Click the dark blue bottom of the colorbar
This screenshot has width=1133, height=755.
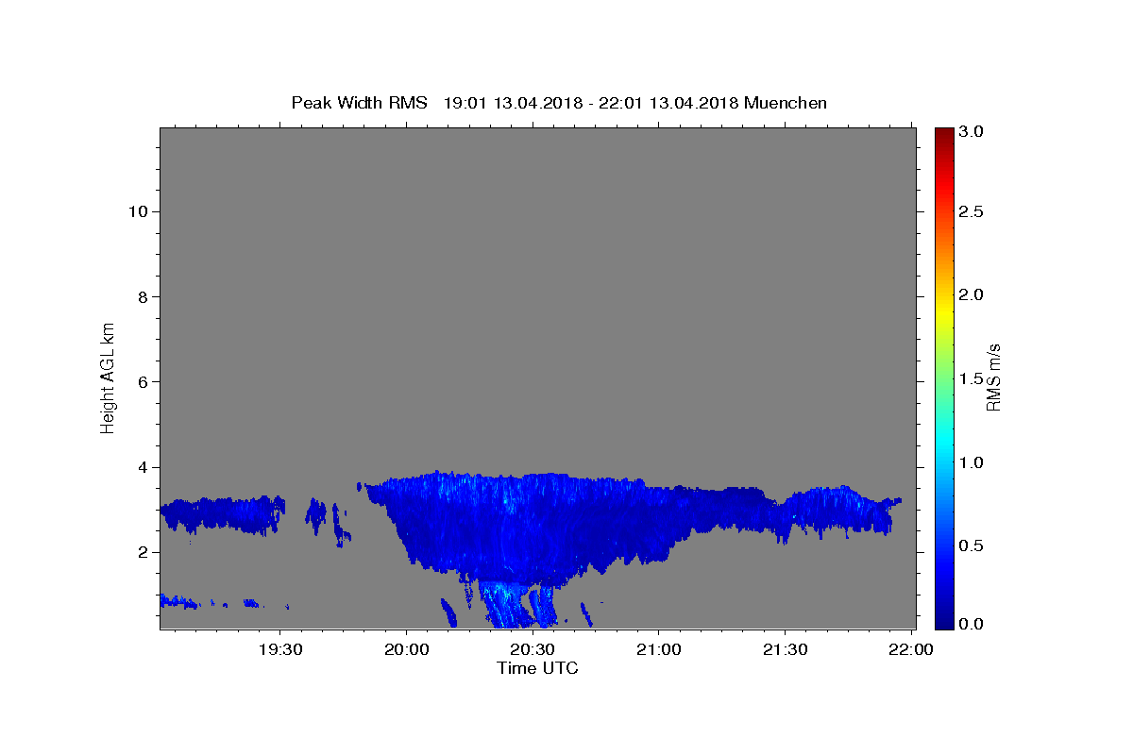(944, 621)
